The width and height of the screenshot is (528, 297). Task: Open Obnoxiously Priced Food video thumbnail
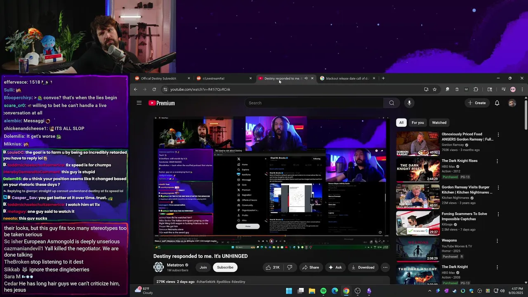(418, 144)
